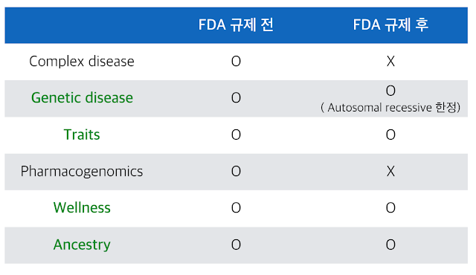This screenshot has height=275, width=476.
Task: Click Wellness O under FDA 규제 후
Action: pyautogui.click(x=390, y=208)
